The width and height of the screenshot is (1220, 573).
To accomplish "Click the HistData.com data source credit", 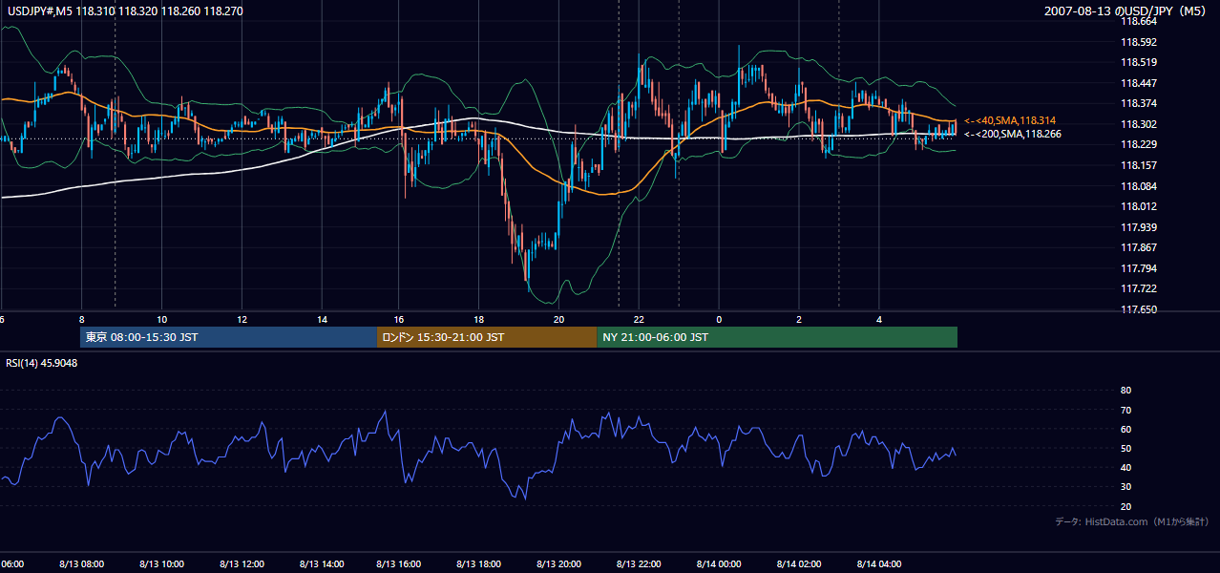I will [1132, 521].
